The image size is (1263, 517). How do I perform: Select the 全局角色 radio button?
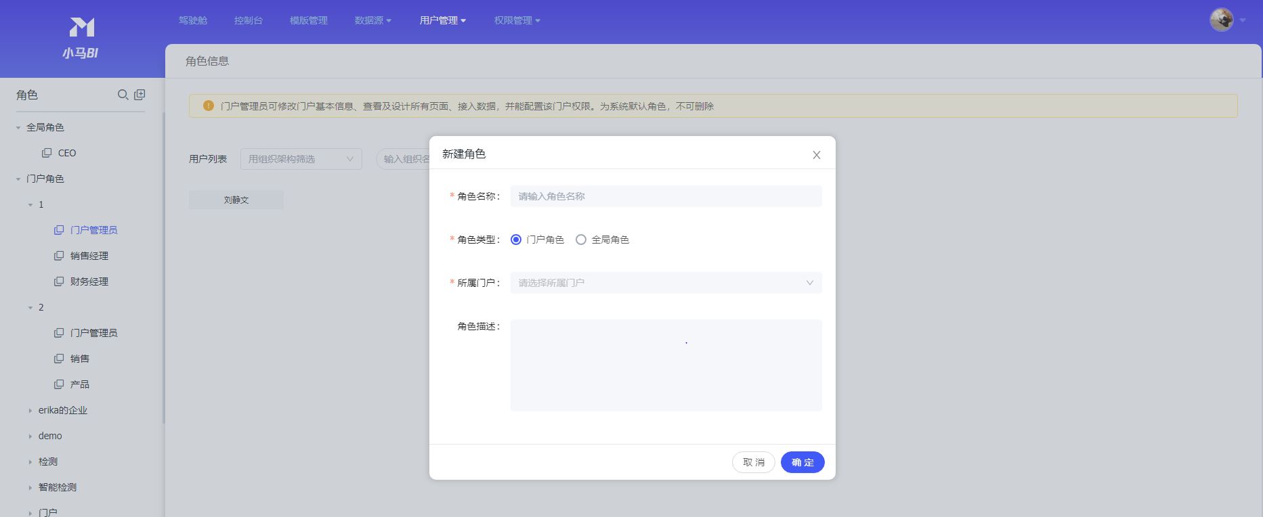click(x=581, y=240)
